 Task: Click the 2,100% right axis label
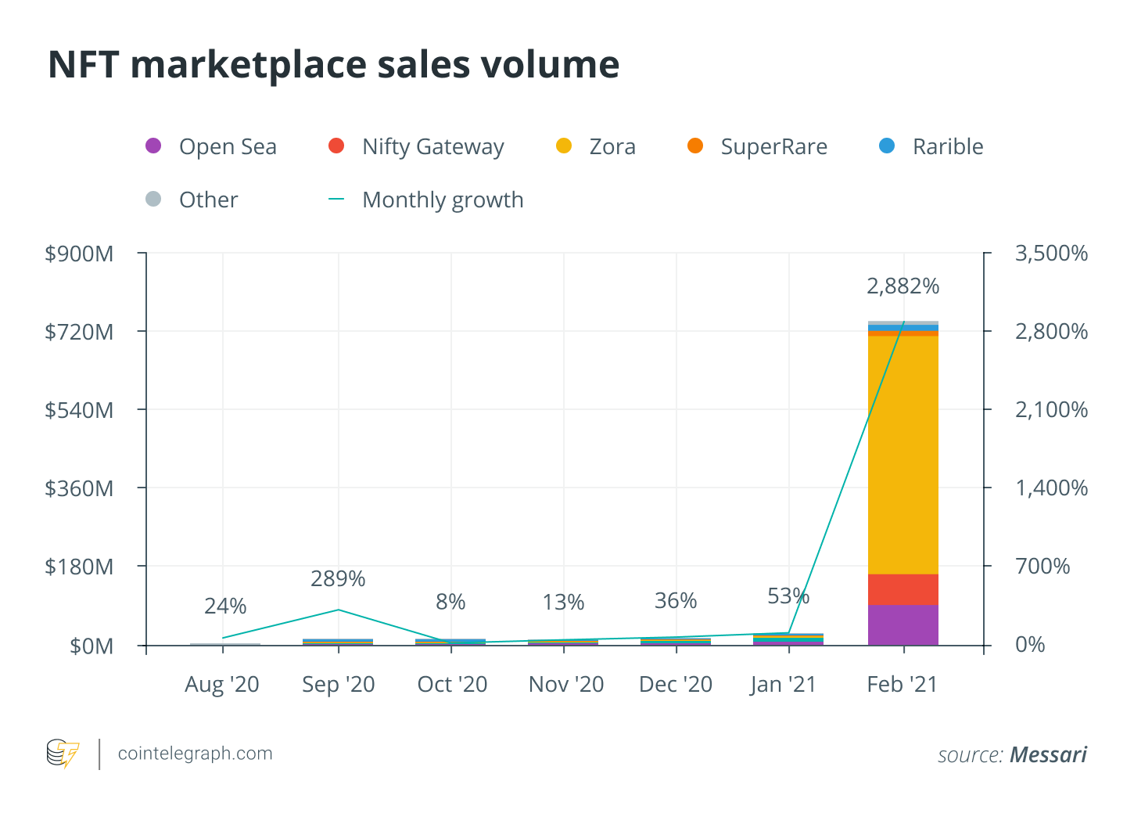[x=1051, y=410]
